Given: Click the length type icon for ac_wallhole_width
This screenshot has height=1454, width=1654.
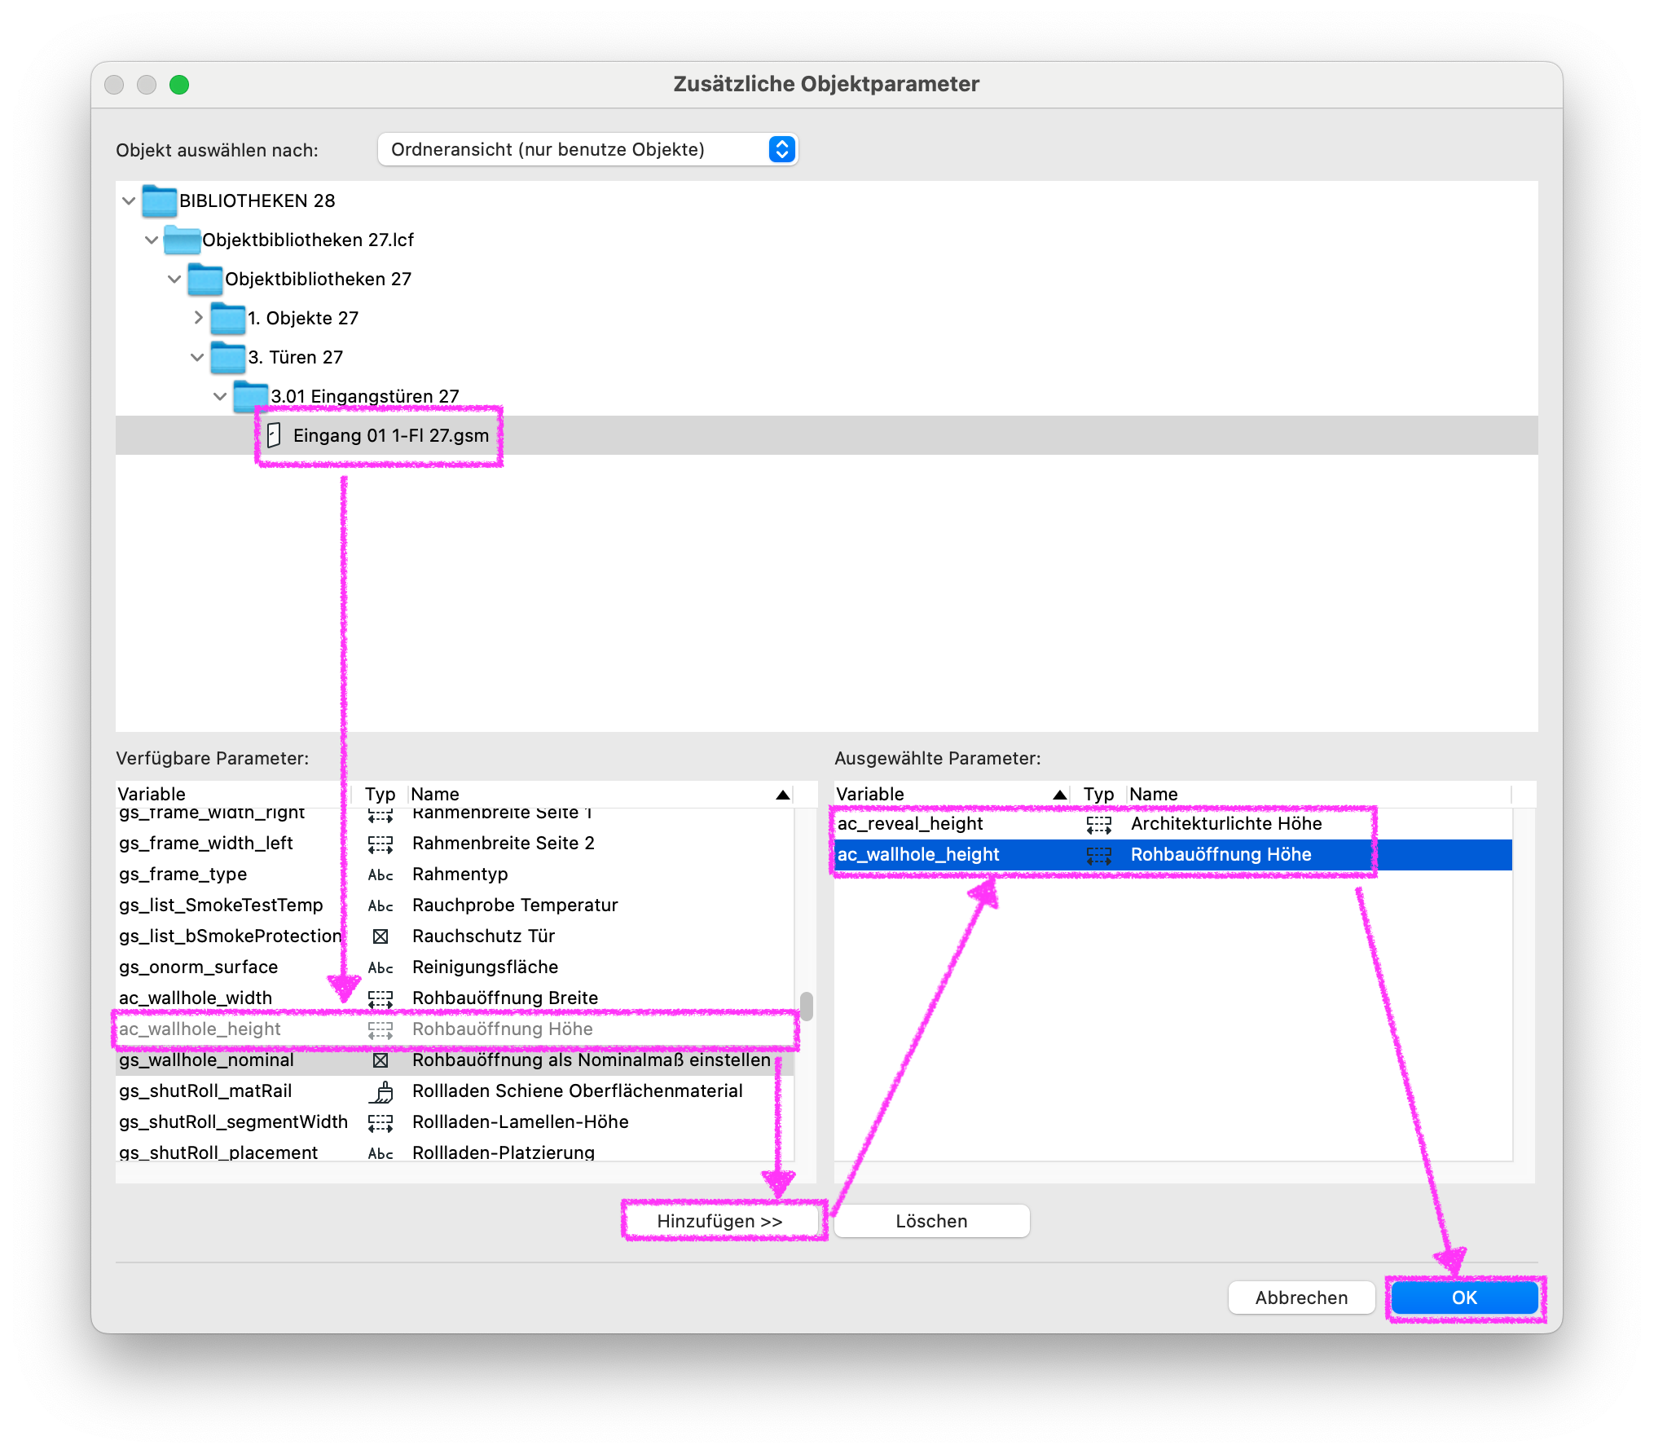Looking at the screenshot, I should point(381,998).
